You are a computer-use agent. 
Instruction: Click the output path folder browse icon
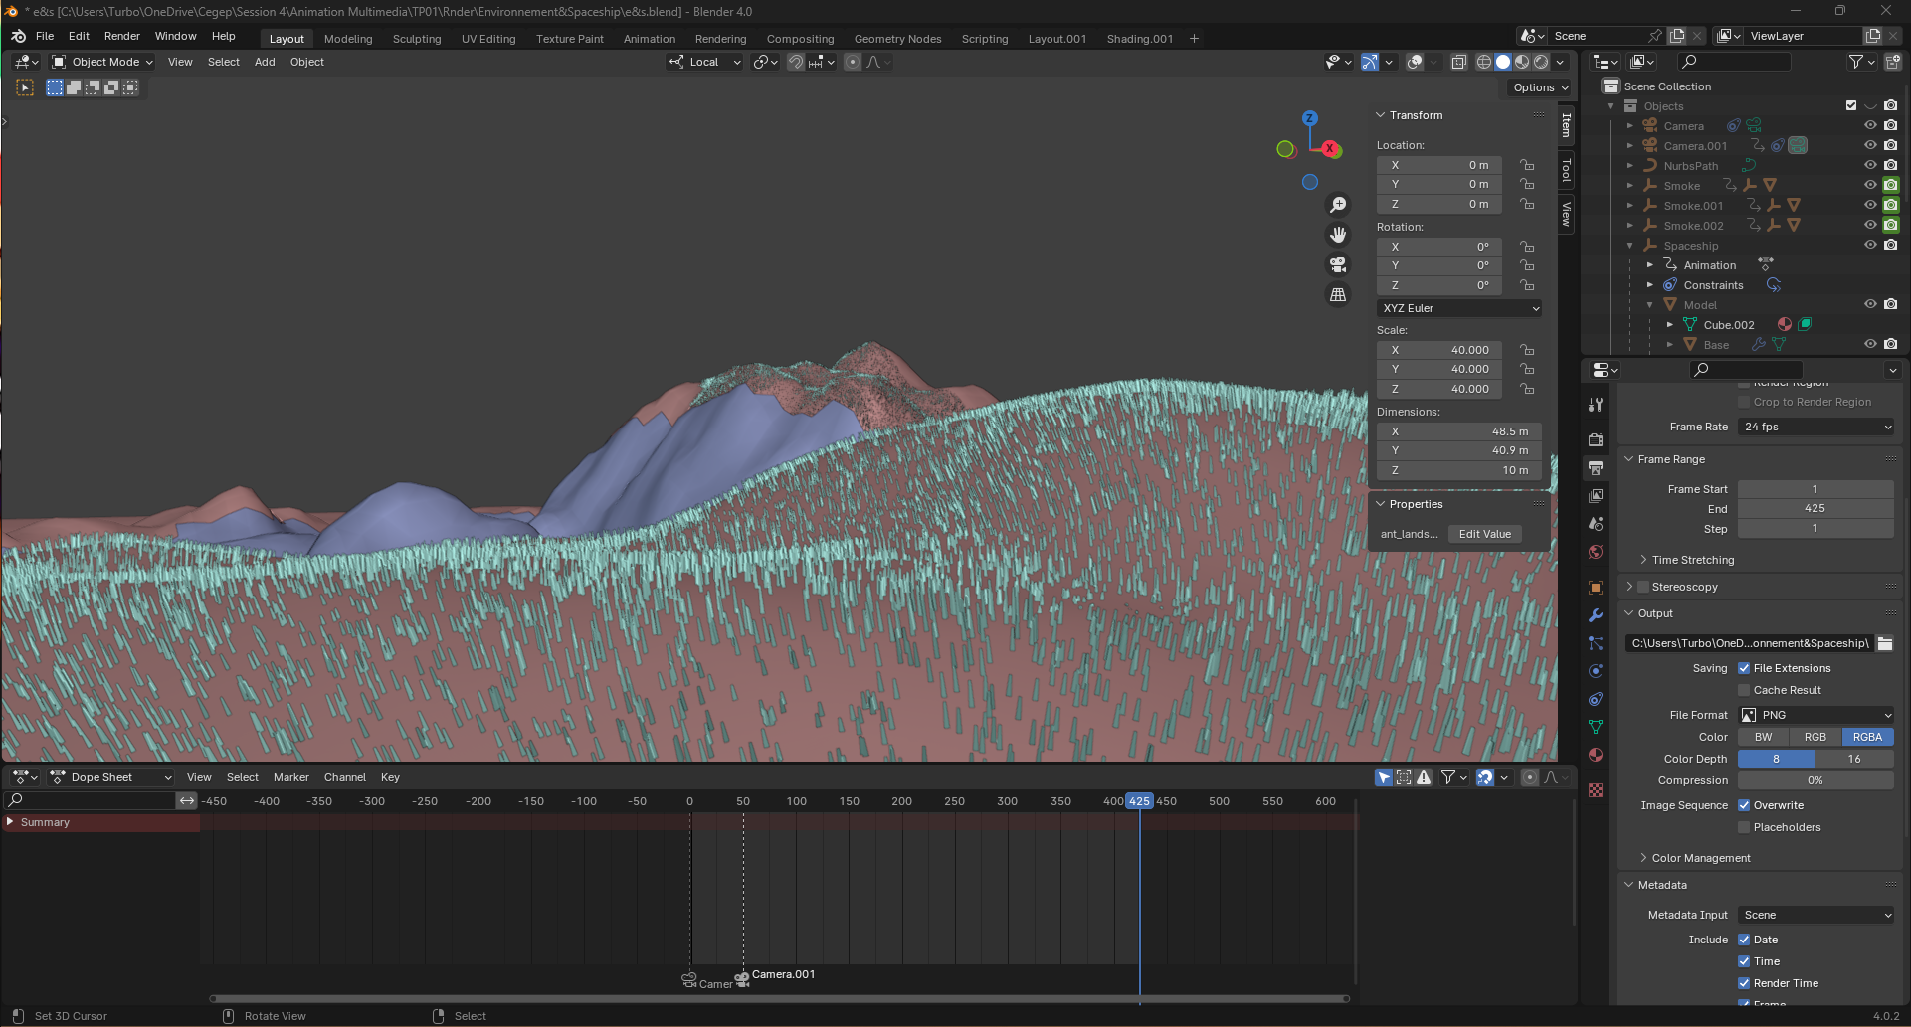(x=1885, y=643)
